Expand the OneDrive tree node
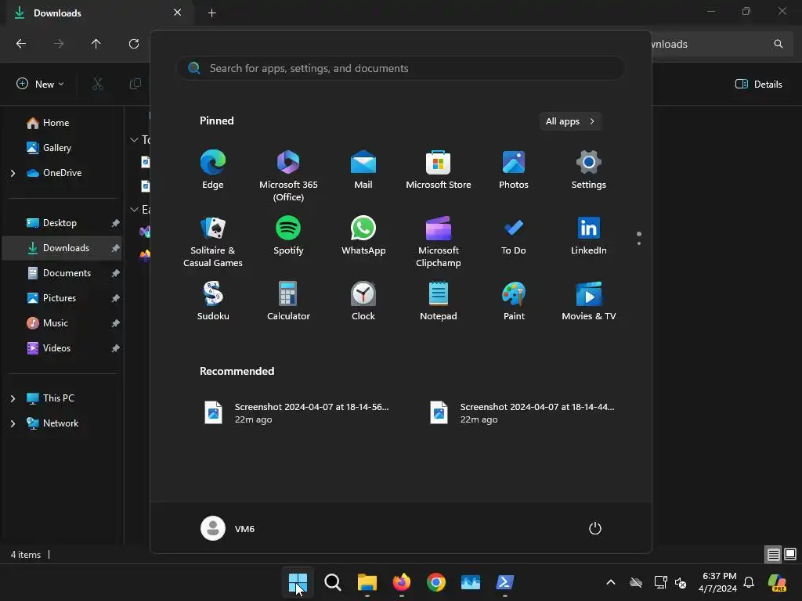 coord(13,173)
